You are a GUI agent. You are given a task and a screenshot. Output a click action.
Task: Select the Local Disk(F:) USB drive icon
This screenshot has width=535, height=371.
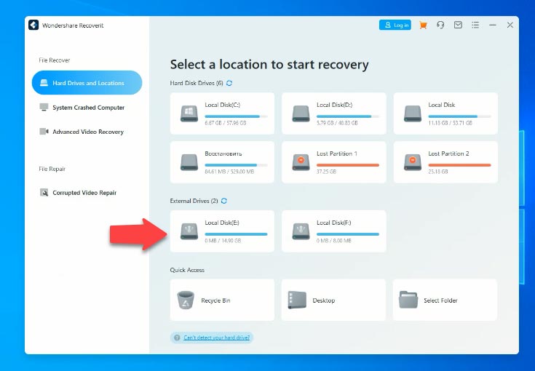click(301, 231)
